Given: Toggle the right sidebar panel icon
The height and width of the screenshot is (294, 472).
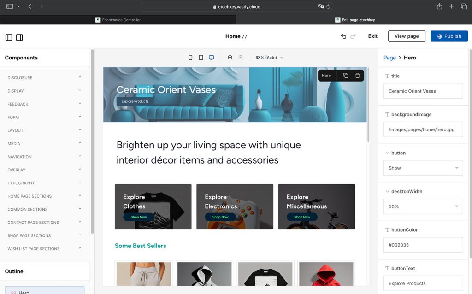Looking at the screenshot, I should click(19, 37).
